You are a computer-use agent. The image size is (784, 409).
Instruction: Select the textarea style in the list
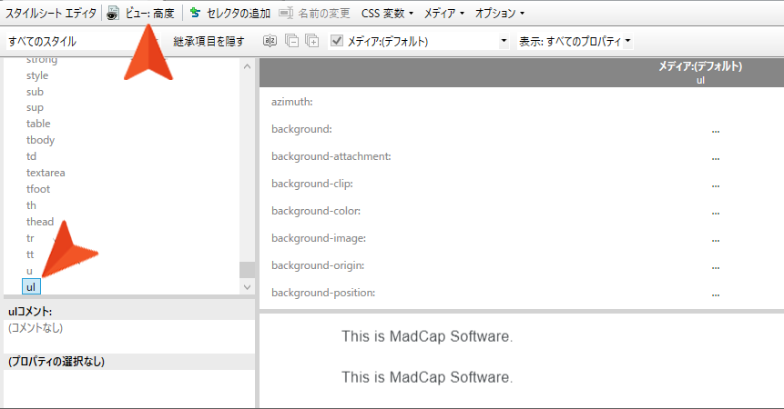tap(46, 173)
